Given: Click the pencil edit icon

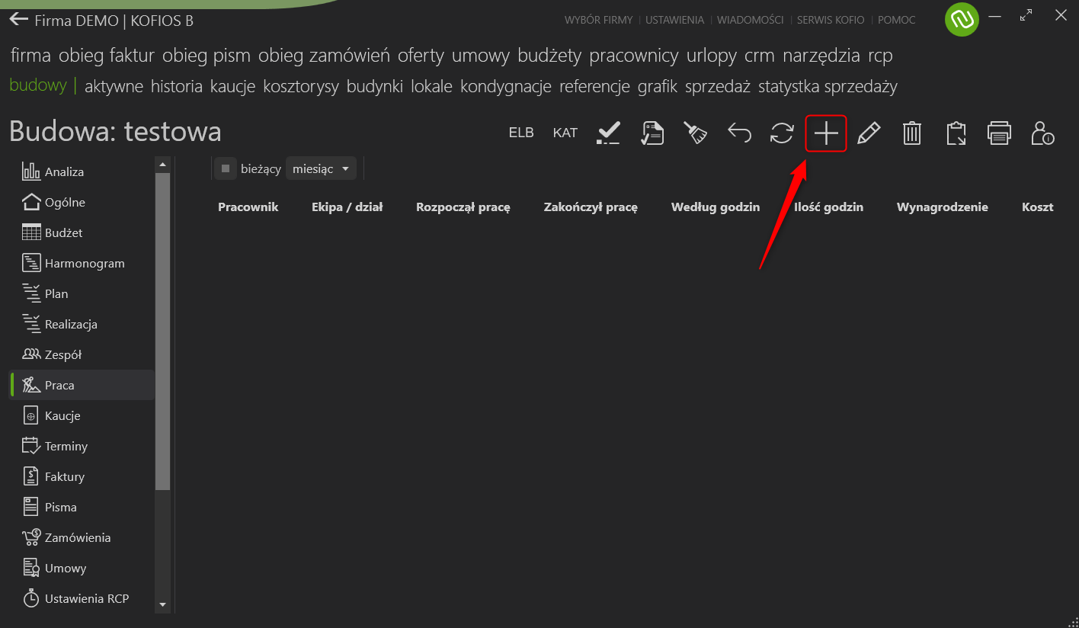Looking at the screenshot, I should (869, 133).
